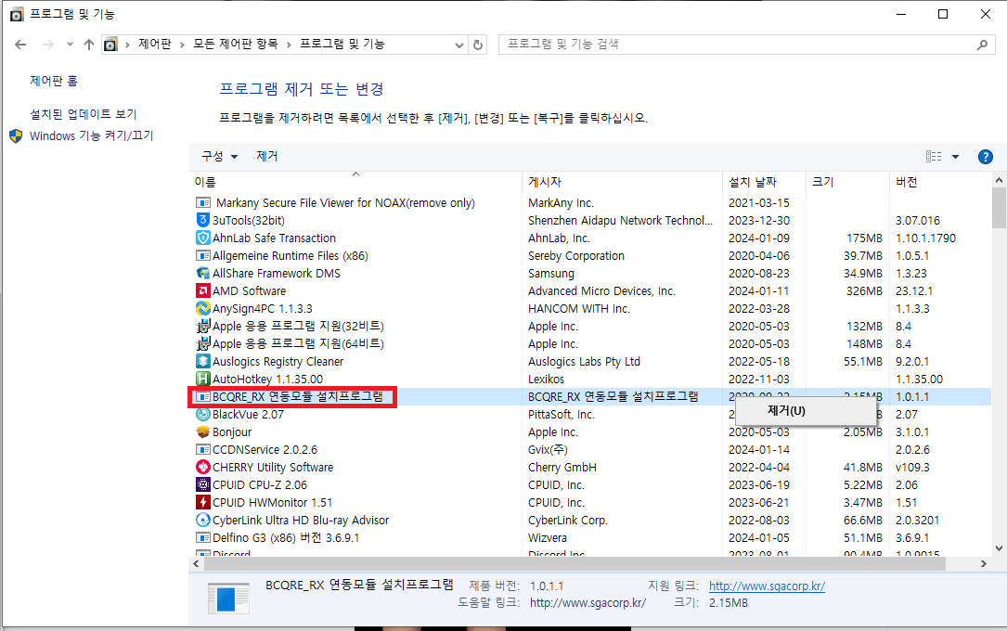
Task: Click the BlackVue 2.07 icon
Action: click(203, 415)
